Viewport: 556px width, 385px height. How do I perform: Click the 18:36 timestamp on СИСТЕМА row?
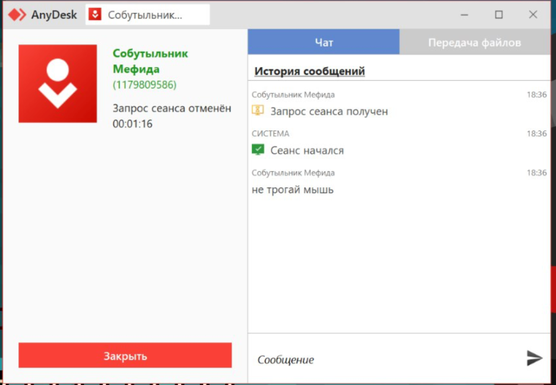pos(537,134)
